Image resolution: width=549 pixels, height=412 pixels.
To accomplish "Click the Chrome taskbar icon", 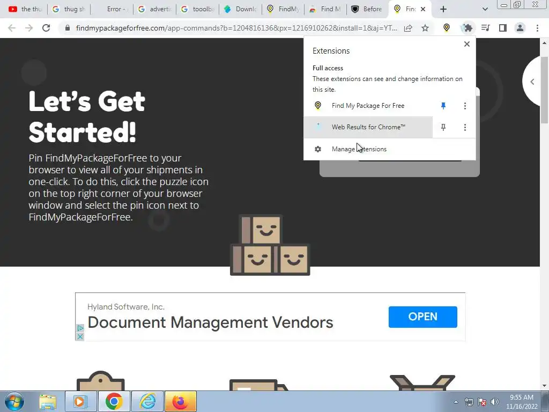I will point(114,401).
